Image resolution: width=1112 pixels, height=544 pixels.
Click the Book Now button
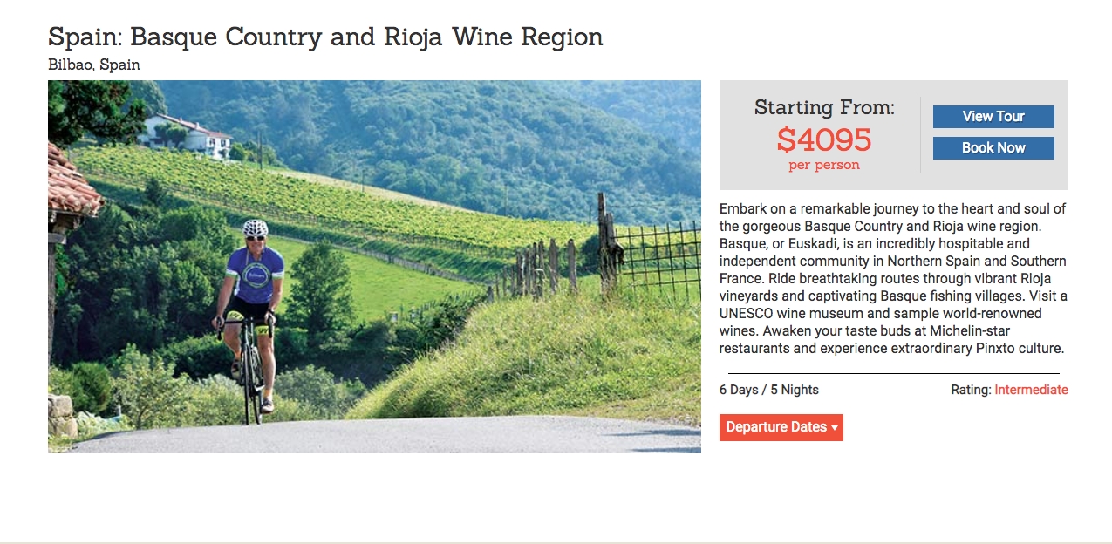(x=993, y=148)
